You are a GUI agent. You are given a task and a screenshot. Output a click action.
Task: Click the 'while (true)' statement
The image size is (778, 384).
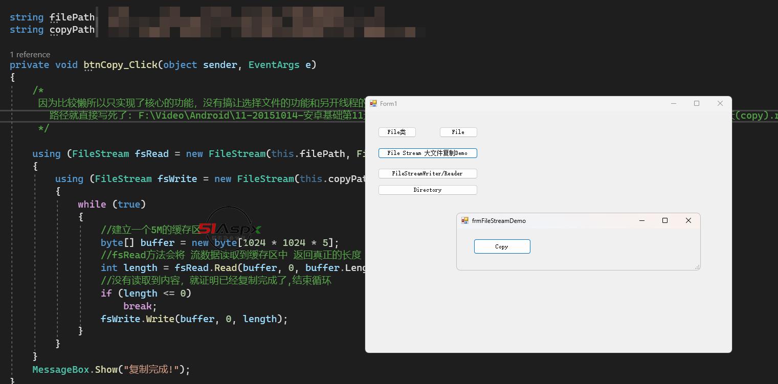[x=112, y=204]
